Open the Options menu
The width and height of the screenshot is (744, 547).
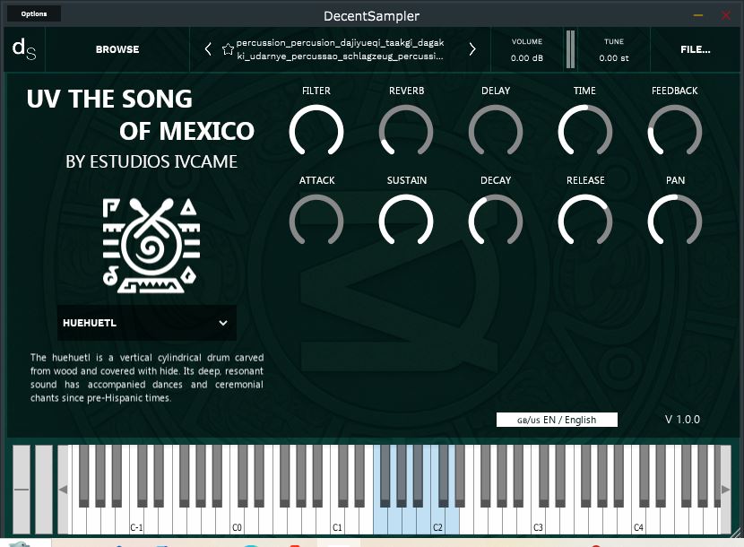pos(34,13)
